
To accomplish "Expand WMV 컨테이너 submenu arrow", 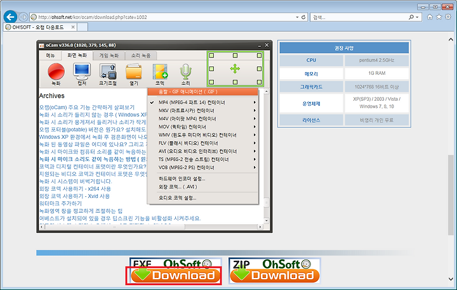I will tap(255, 135).
